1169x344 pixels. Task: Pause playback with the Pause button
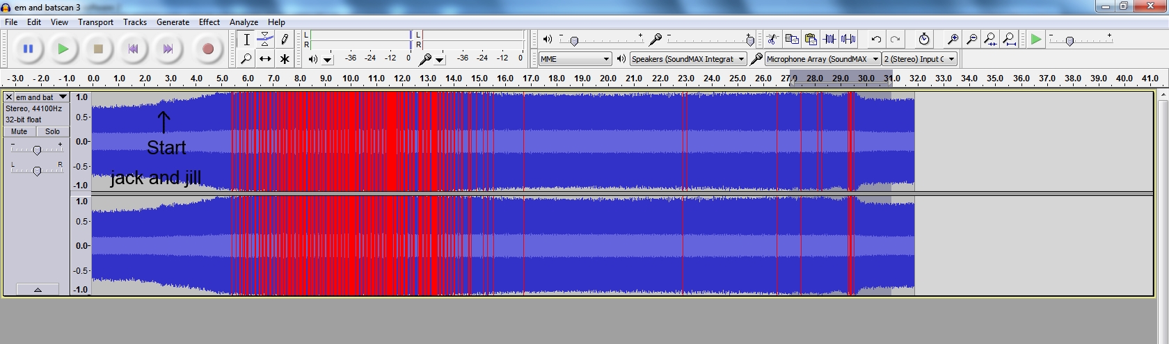coord(29,49)
